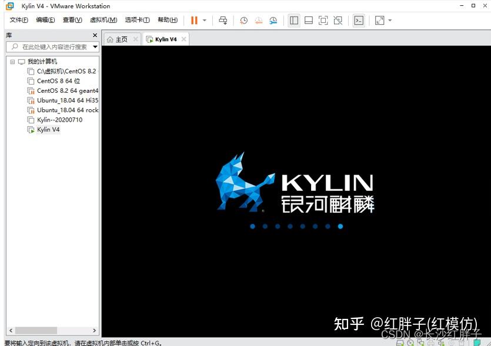Open the 虚拟机(M) menu
Image resolution: width=491 pixels, height=346 pixels.
coord(103,20)
